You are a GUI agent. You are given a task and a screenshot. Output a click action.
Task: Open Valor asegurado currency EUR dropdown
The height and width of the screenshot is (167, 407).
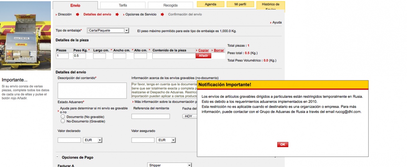coord(166,140)
